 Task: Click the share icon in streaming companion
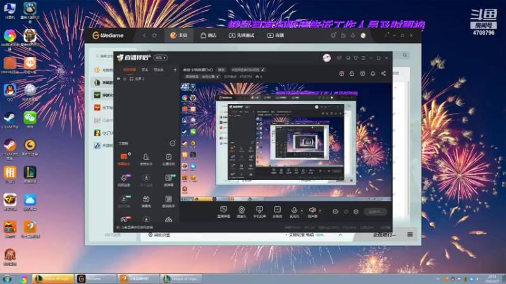pyautogui.click(x=383, y=73)
